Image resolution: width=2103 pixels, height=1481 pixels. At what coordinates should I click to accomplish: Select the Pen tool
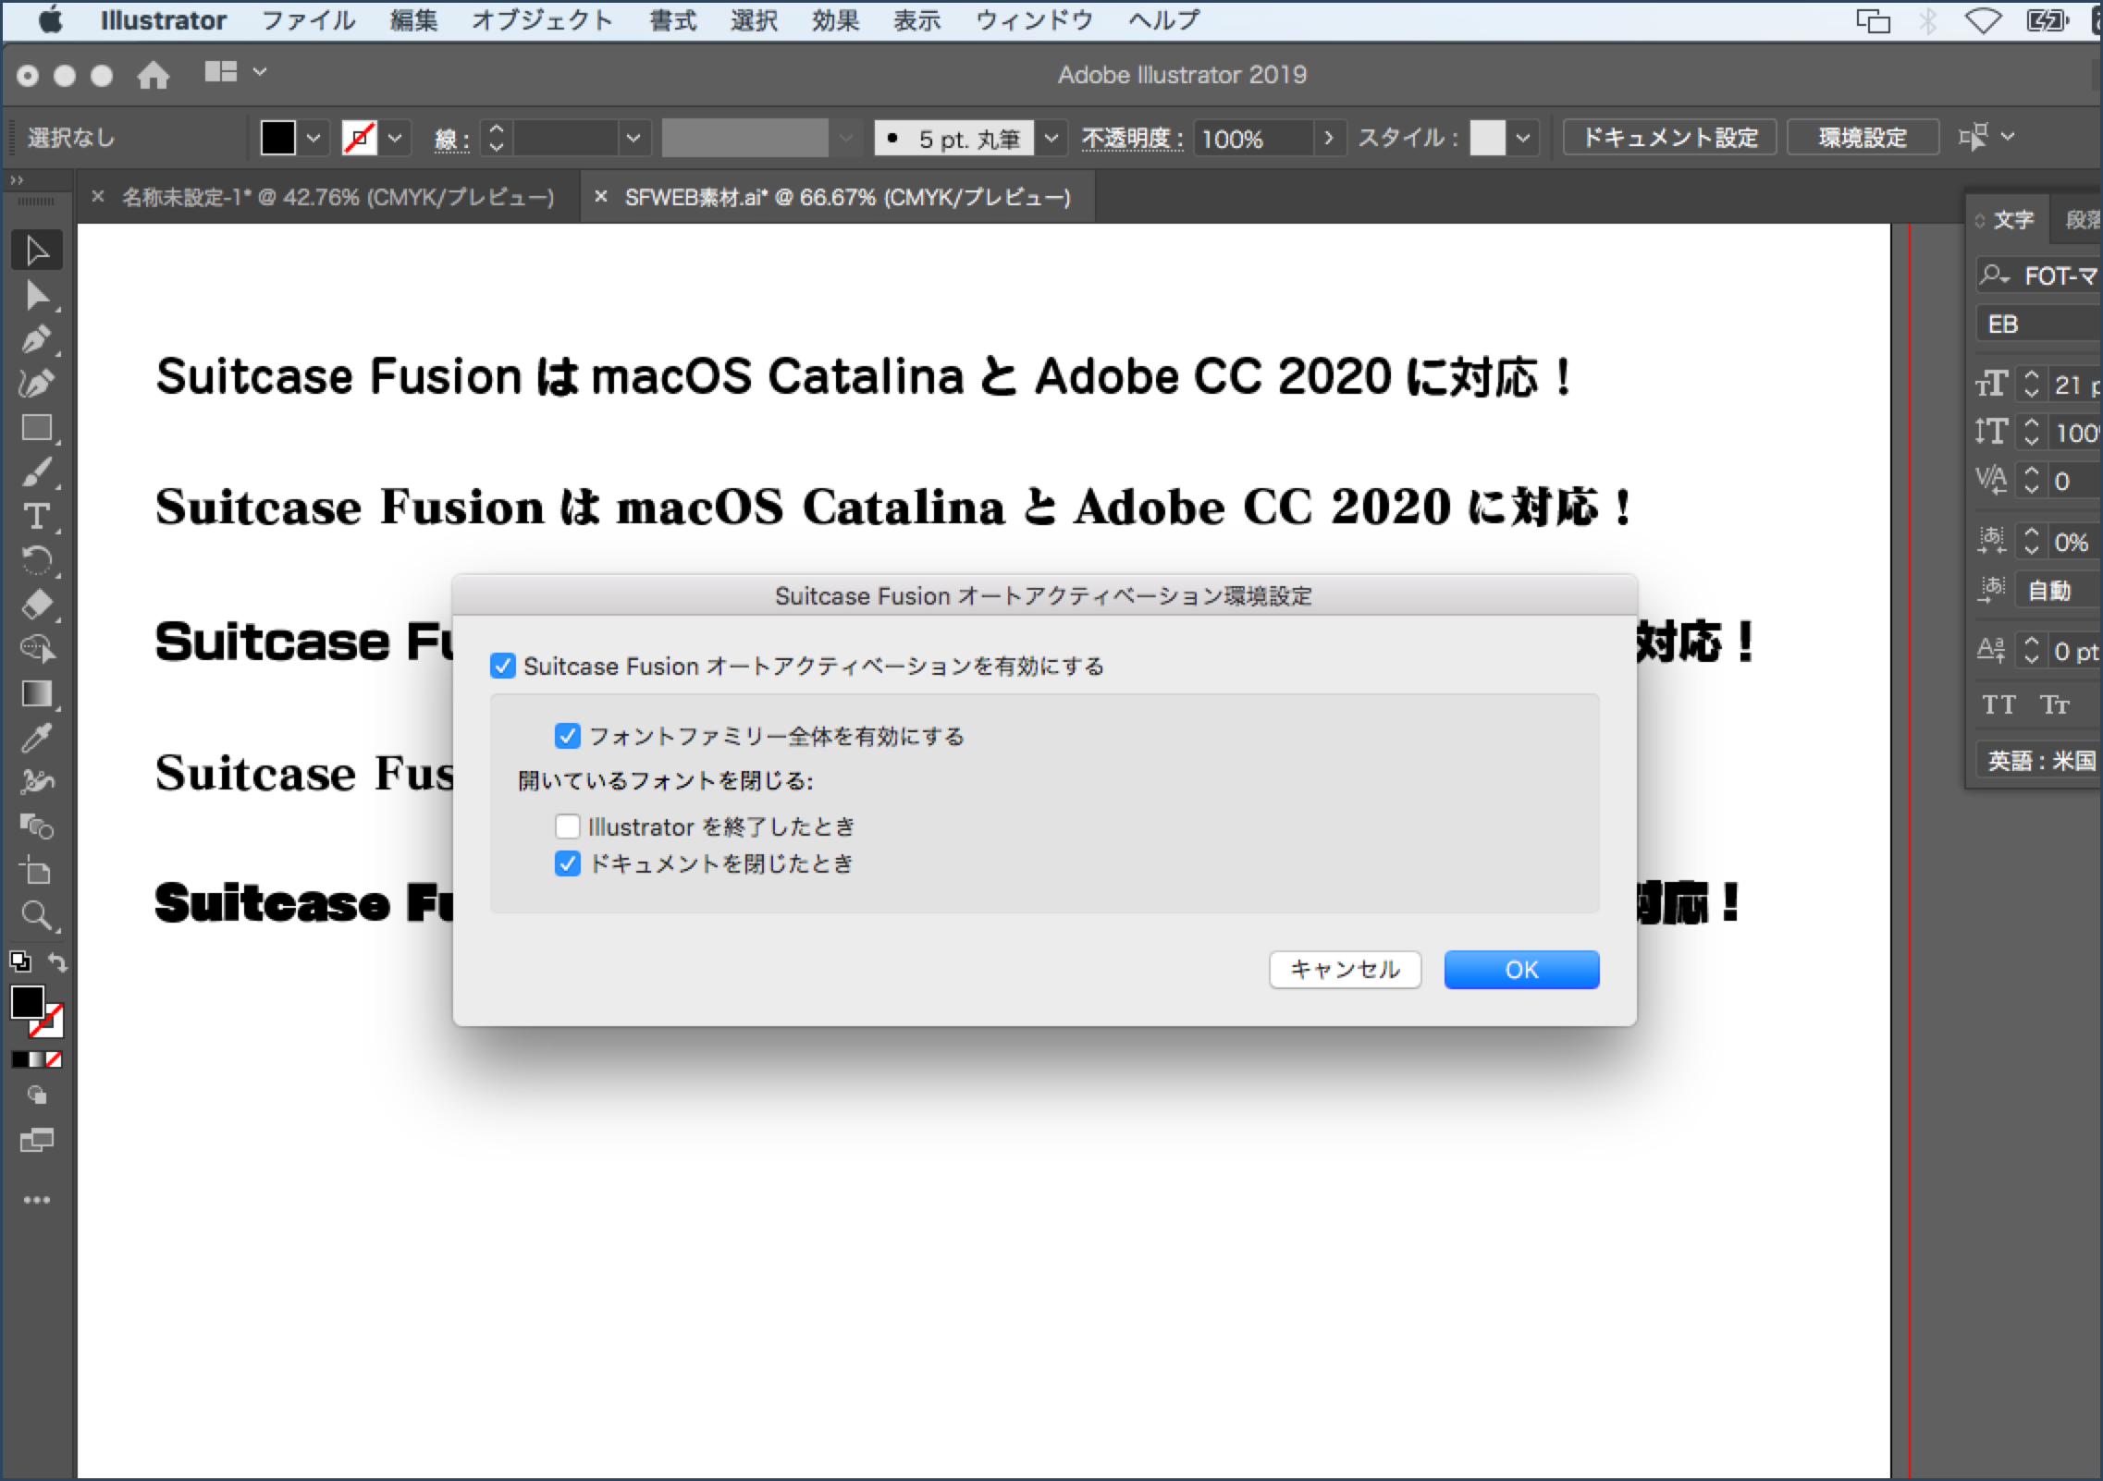pyautogui.click(x=37, y=339)
